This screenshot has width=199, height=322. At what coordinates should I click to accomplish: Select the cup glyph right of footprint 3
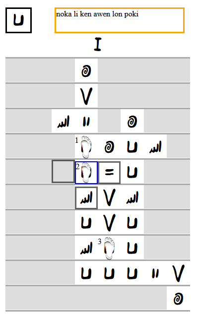click(x=133, y=248)
